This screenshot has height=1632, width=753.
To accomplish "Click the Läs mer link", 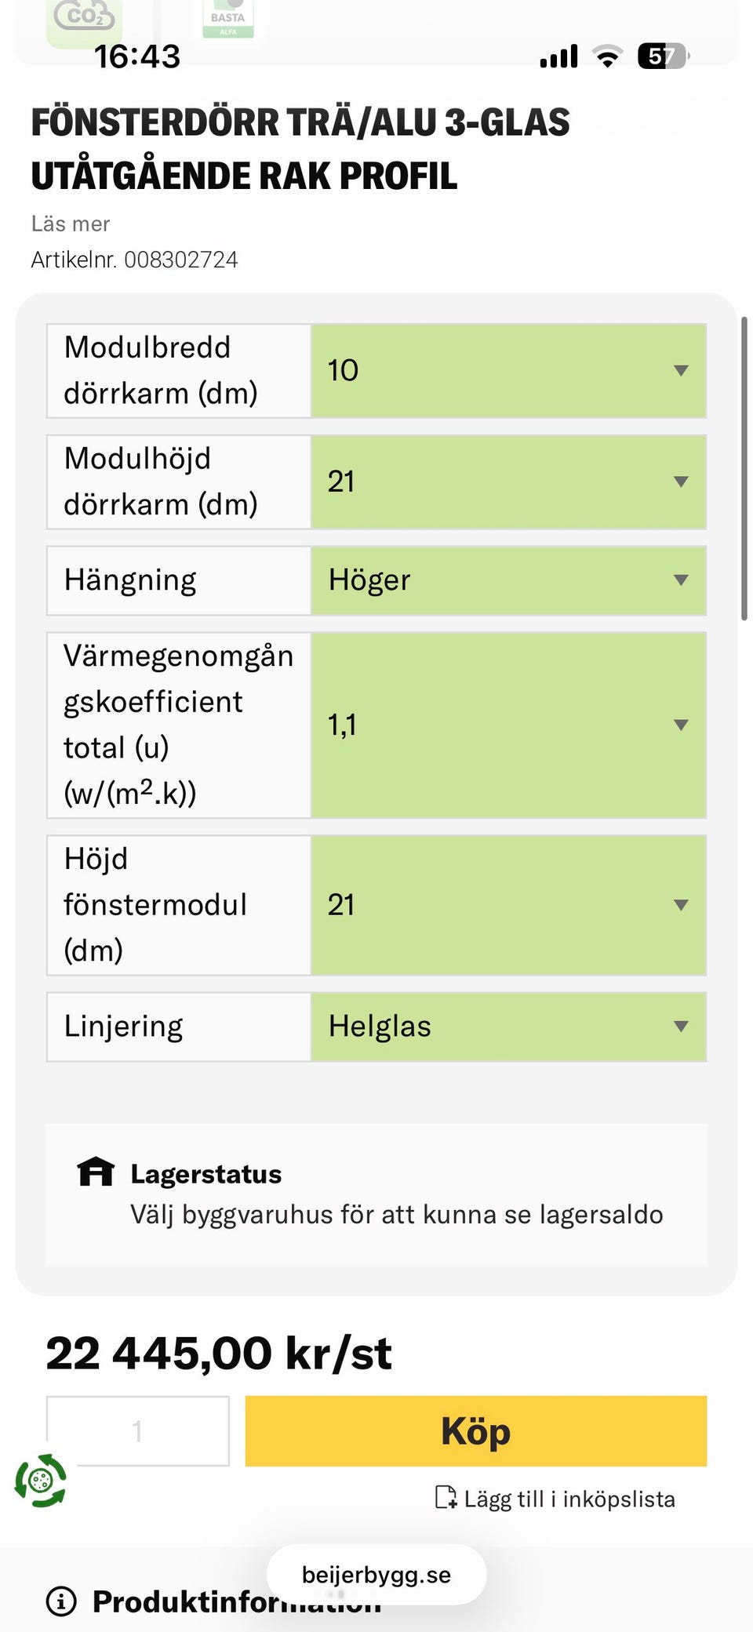I will (x=71, y=224).
